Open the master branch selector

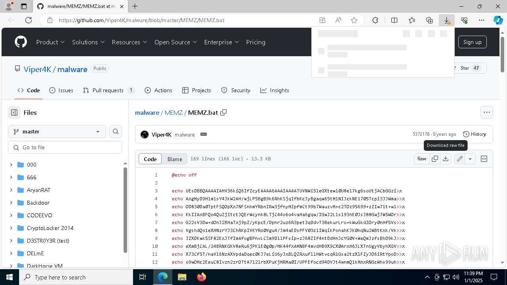click(x=57, y=131)
